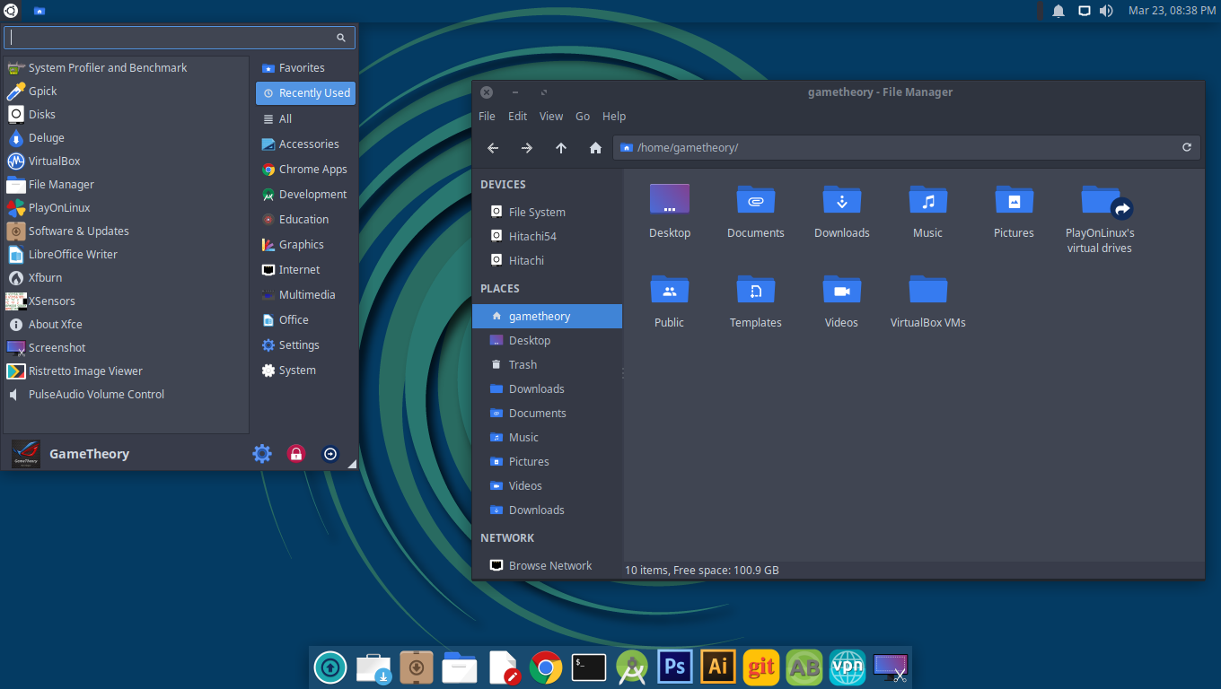
Task: Launch VirtualBox from the application list
Action: coord(54,161)
